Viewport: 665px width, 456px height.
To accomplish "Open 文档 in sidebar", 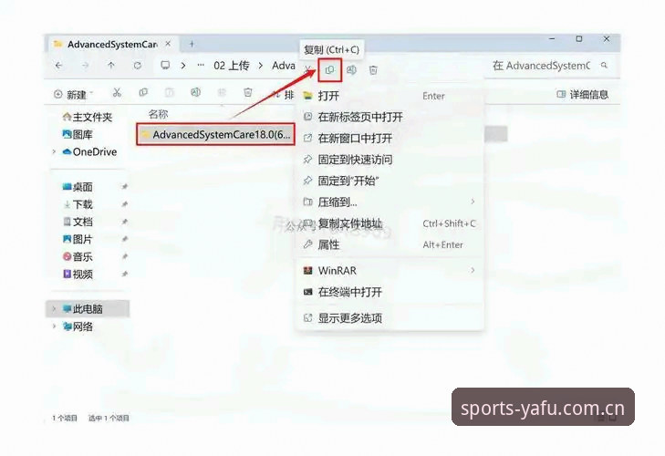I will pyautogui.click(x=78, y=222).
